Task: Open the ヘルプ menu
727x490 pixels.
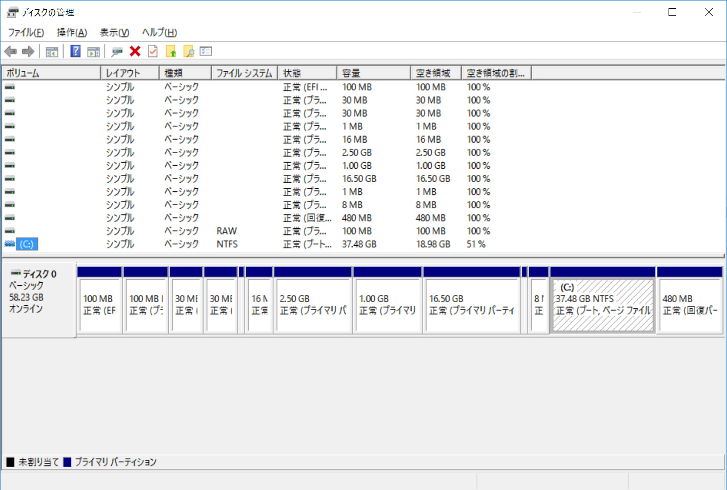Action: pos(158,32)
